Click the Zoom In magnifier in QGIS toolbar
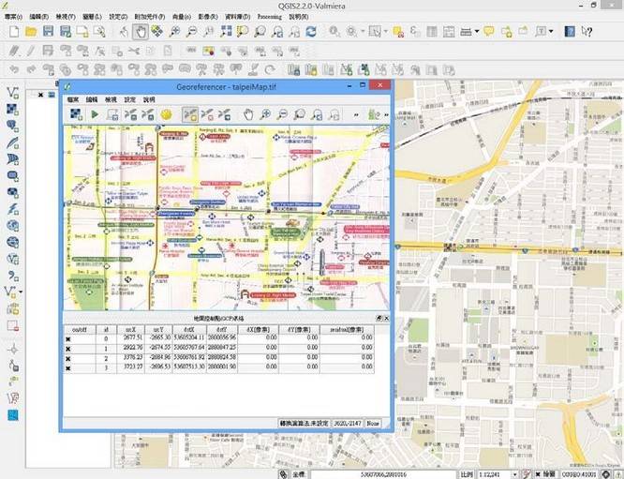This screenshot has width=624, height=479. [174, 32]
